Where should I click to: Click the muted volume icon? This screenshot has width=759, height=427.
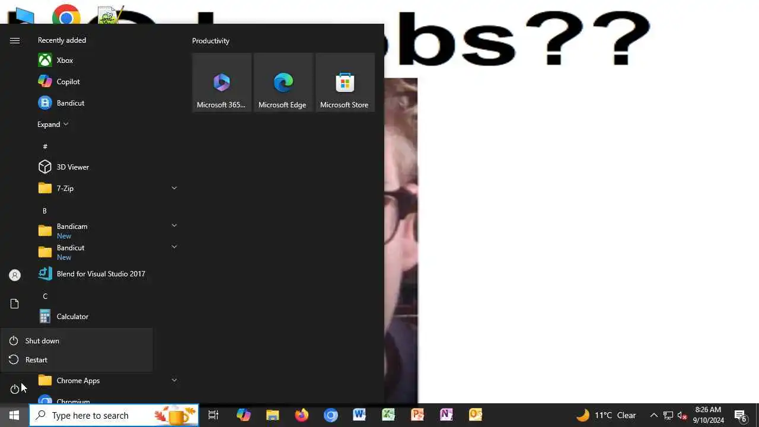[683, 415]
